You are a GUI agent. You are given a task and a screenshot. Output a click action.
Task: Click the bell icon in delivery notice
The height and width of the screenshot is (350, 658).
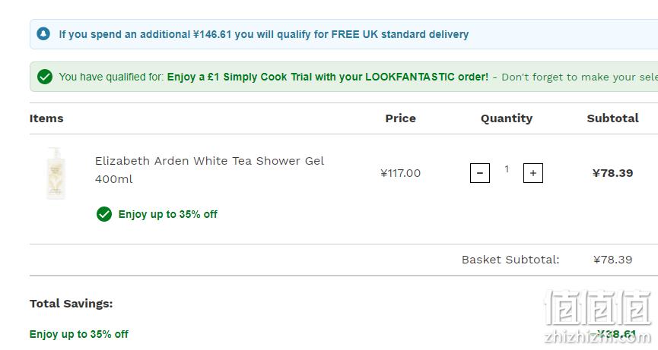click(x=43, y=34)
